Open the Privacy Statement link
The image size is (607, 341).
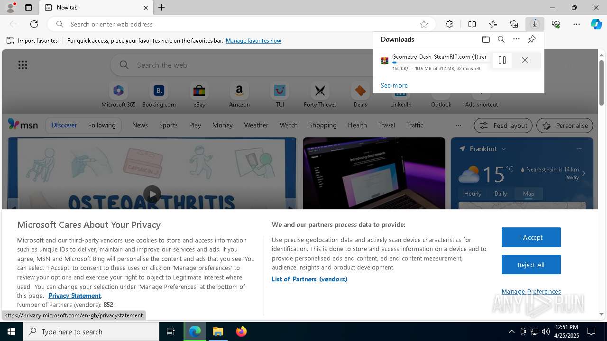[x=74, y=296]
